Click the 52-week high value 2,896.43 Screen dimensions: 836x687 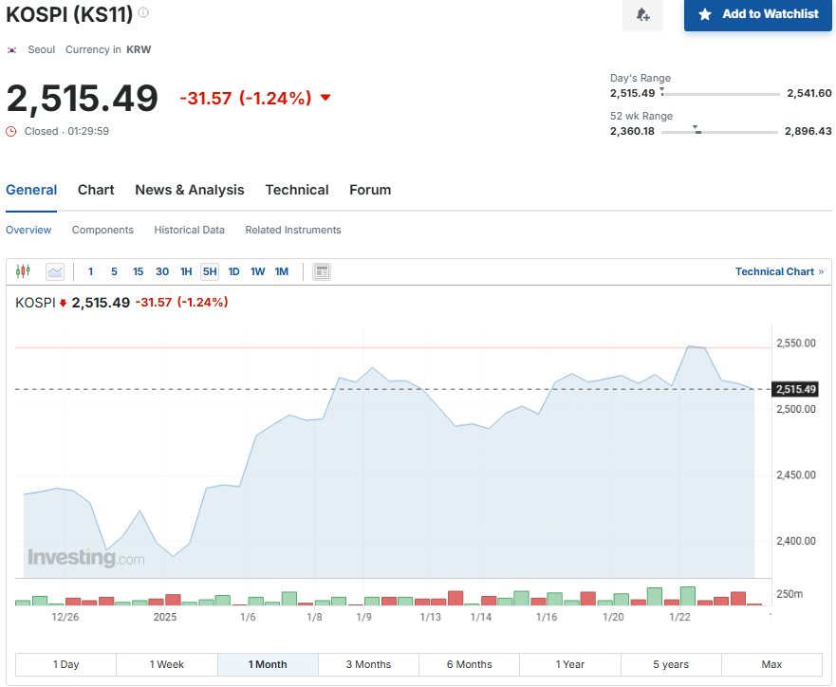[x=808, y=131]
